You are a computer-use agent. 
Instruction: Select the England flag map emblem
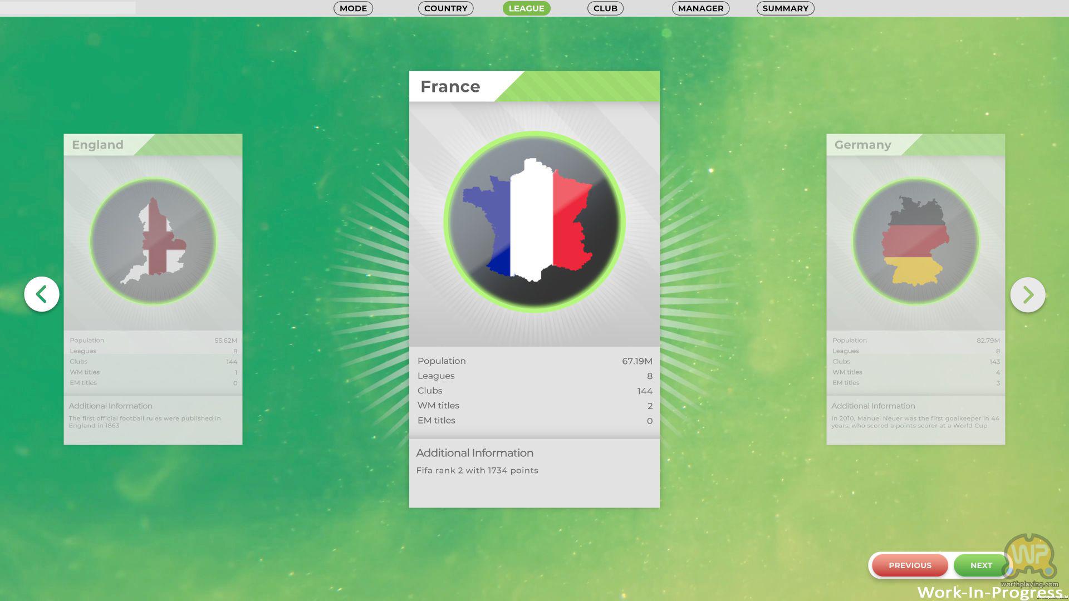pyautogui.click(x=153, y=241)
